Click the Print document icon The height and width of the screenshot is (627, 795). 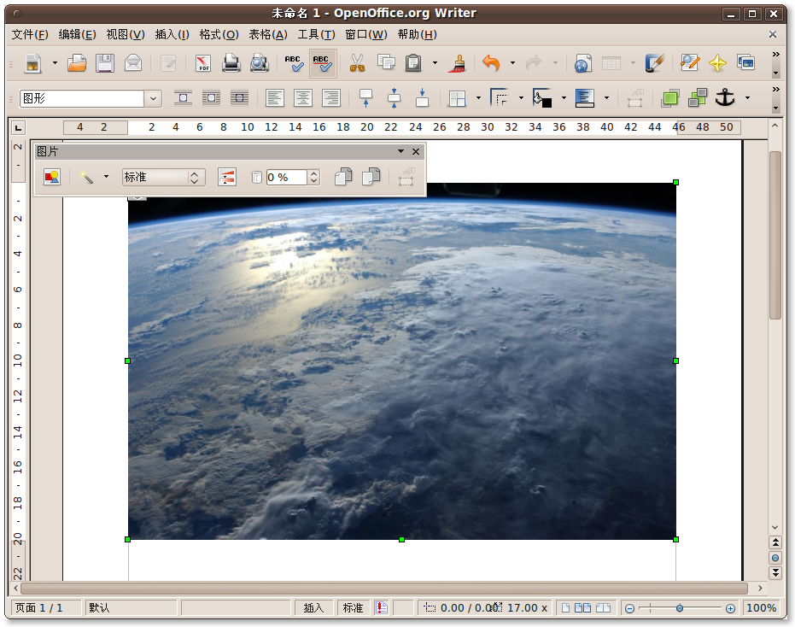click(231, 63)
